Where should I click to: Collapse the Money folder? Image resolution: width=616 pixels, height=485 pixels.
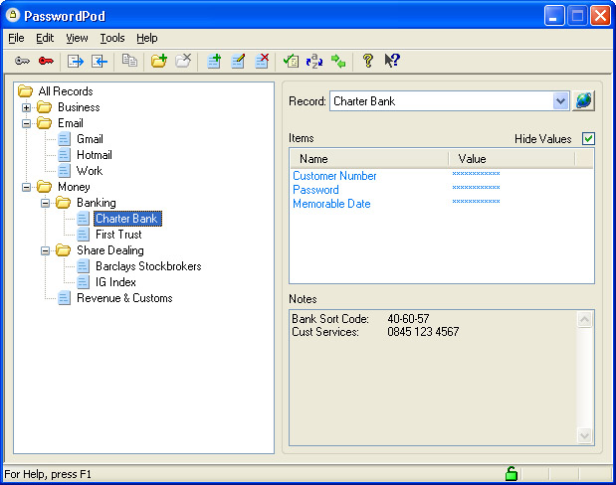[26, 187]
